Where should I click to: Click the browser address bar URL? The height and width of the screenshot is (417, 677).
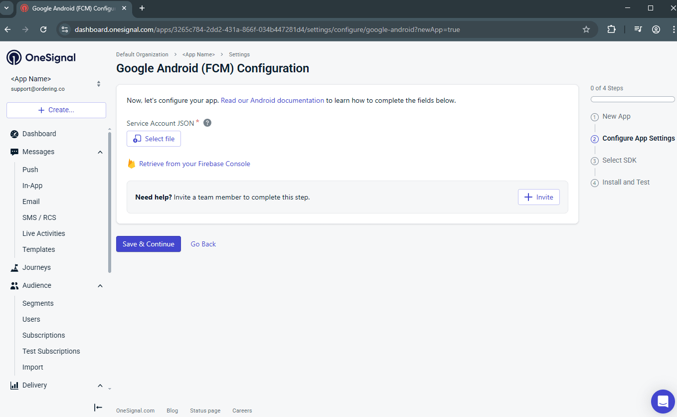267,29
